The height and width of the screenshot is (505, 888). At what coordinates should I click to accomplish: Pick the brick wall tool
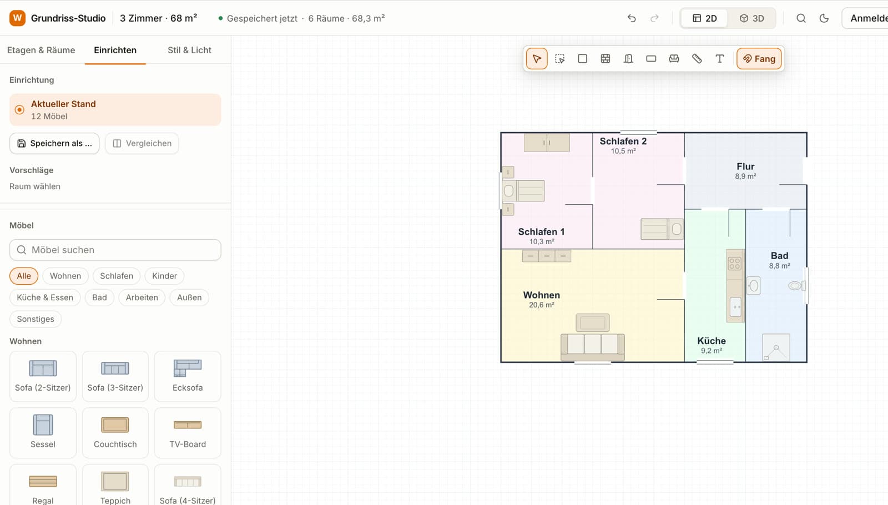pyautogui.click(x=606, y=59)
